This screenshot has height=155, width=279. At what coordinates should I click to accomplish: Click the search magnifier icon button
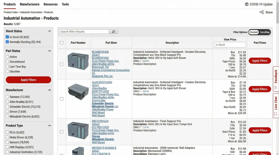(x=113, y=32)
